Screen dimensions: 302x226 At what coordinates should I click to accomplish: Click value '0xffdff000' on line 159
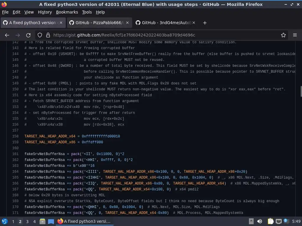(x=92, y=142)
